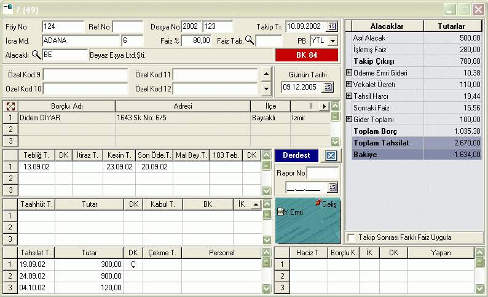Viewport: 488px width, 297px height.
Task: Select the Kesin T. cell 23.09.02
Action: (119, 167)
